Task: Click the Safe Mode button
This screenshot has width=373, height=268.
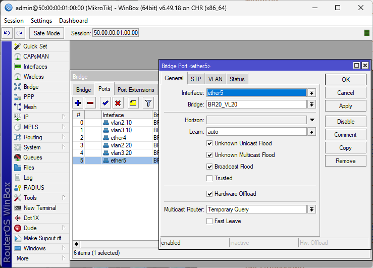Action: coord(46,33)
